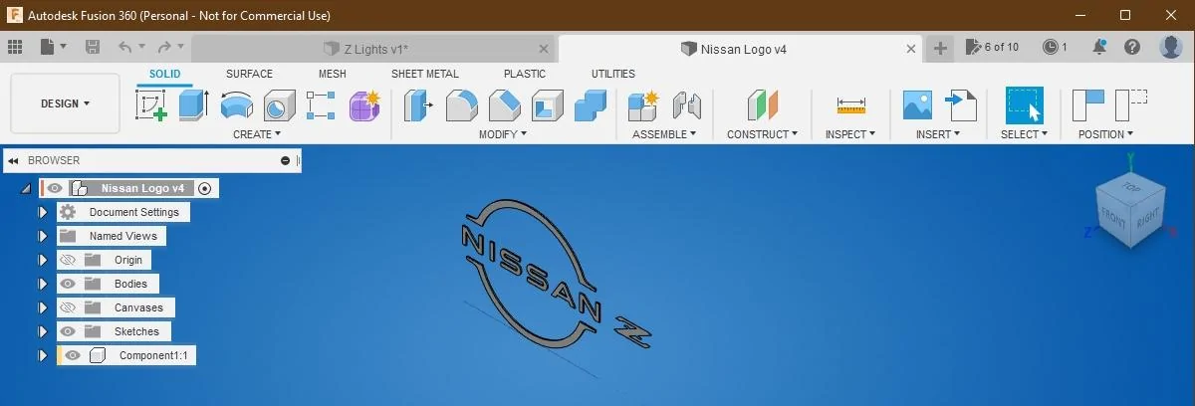Open the notifications bell
Screen dimensions: 1195x406
(x=1099, y=47)
